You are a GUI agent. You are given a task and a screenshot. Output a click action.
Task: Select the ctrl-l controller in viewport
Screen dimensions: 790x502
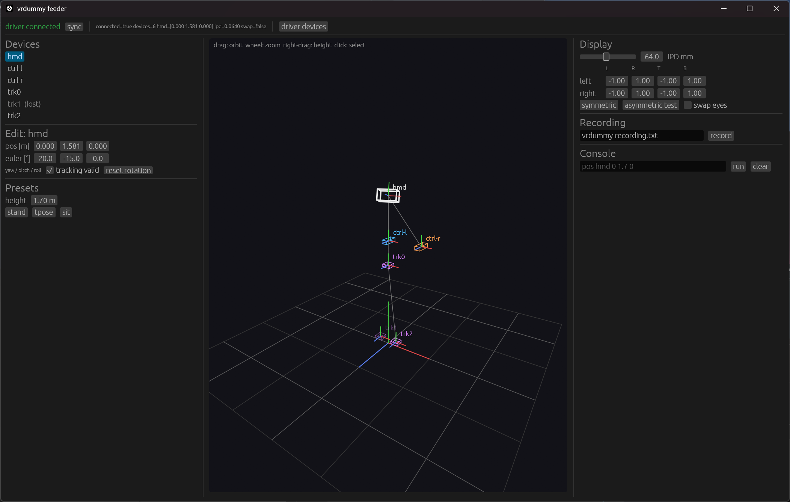point(389,241)
